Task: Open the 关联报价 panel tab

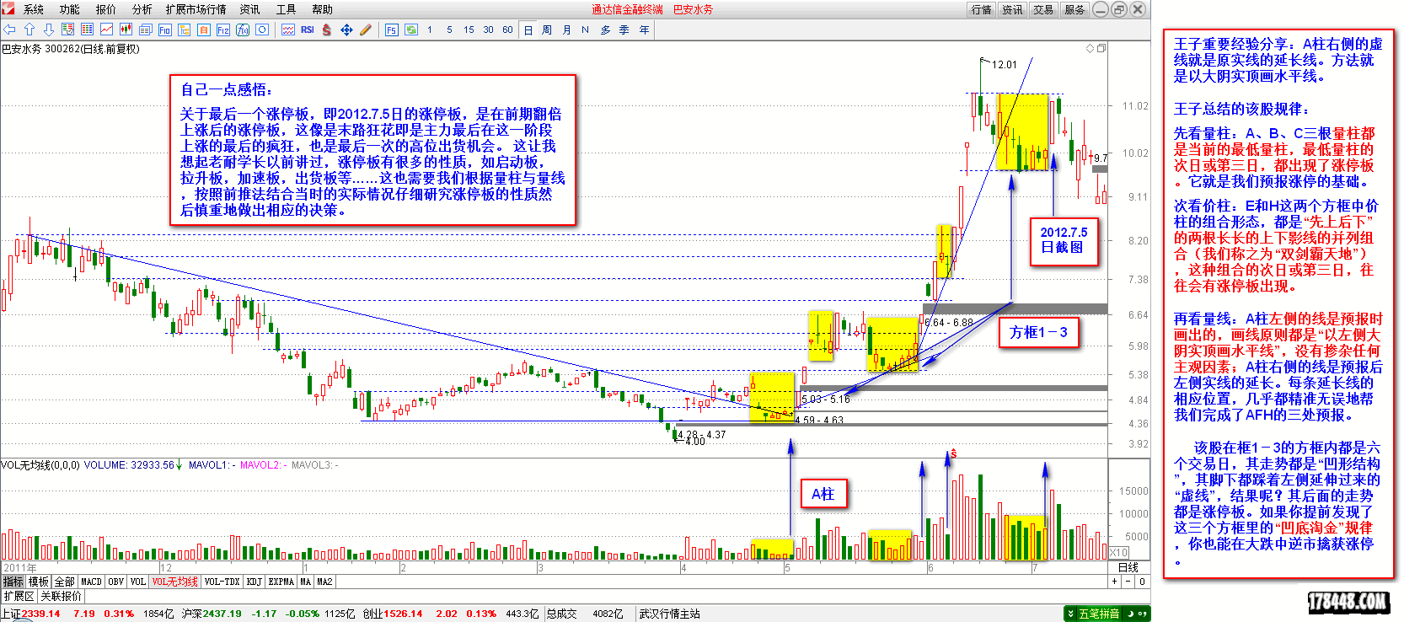Action: coord(62,596)
